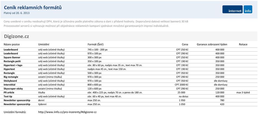This screenshot has width=258, height=114.
Task: Click the 'max 3 týdně' rotation cell
Action: point(243,92)
